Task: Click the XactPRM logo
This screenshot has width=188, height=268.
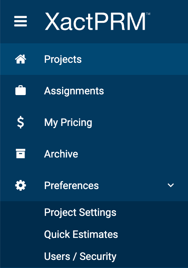Action: [x=97, y=22]
